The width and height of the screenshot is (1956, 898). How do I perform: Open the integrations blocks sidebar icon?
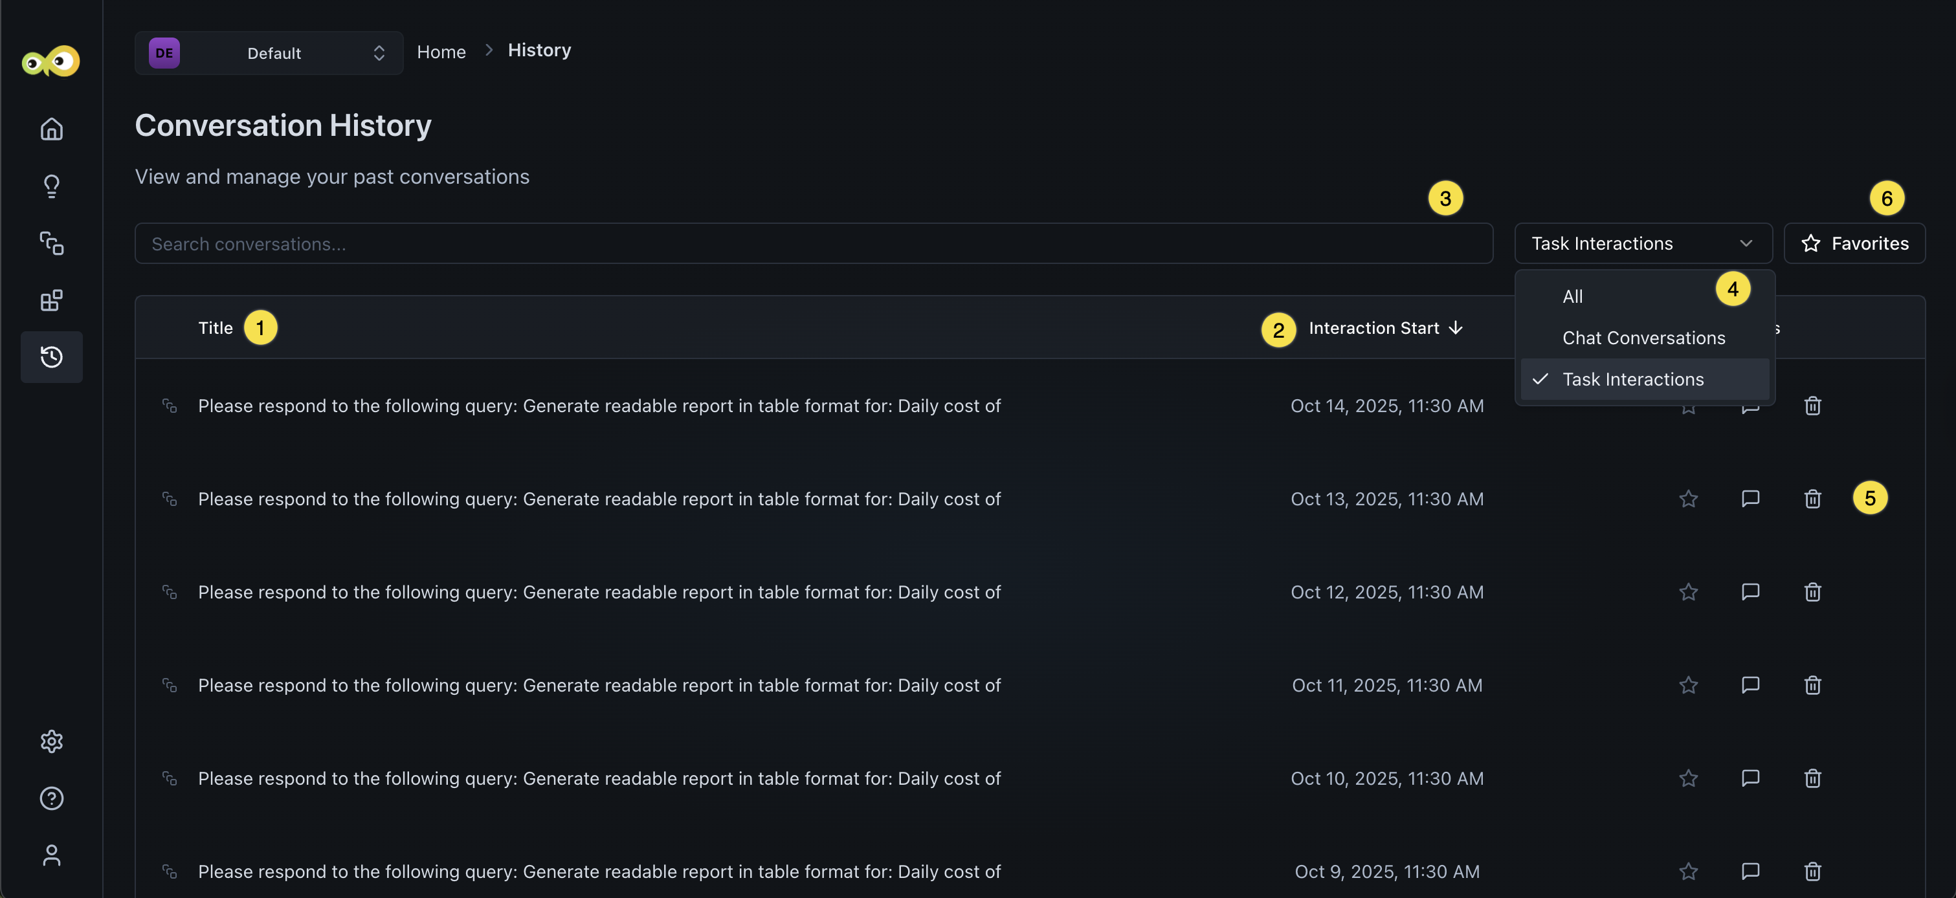pyautogui.click(x=52, y=301)
